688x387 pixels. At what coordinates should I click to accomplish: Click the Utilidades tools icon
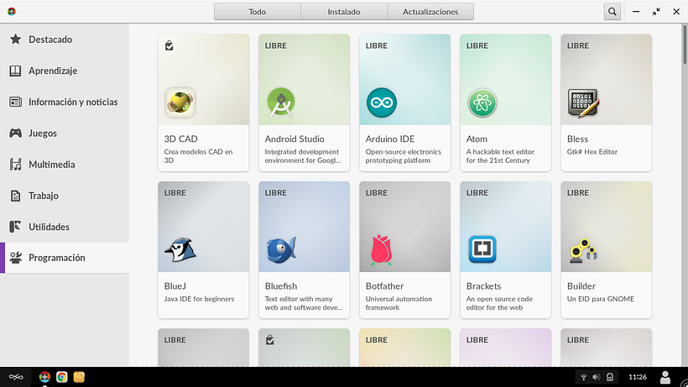click(15, 227)
